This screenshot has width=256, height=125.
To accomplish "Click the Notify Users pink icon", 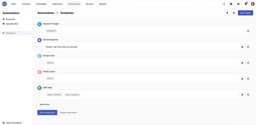I will click(x=39, y=72).
